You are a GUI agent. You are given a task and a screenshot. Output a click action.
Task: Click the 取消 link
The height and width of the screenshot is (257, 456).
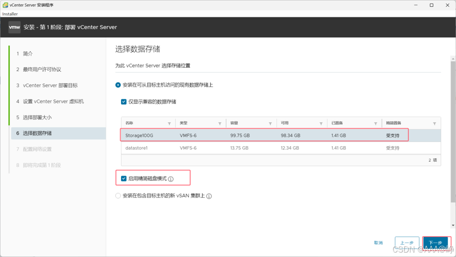tap(378, 243)
